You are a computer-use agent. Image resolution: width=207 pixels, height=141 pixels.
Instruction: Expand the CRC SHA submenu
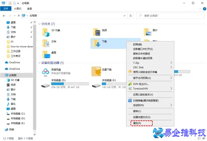171,67
